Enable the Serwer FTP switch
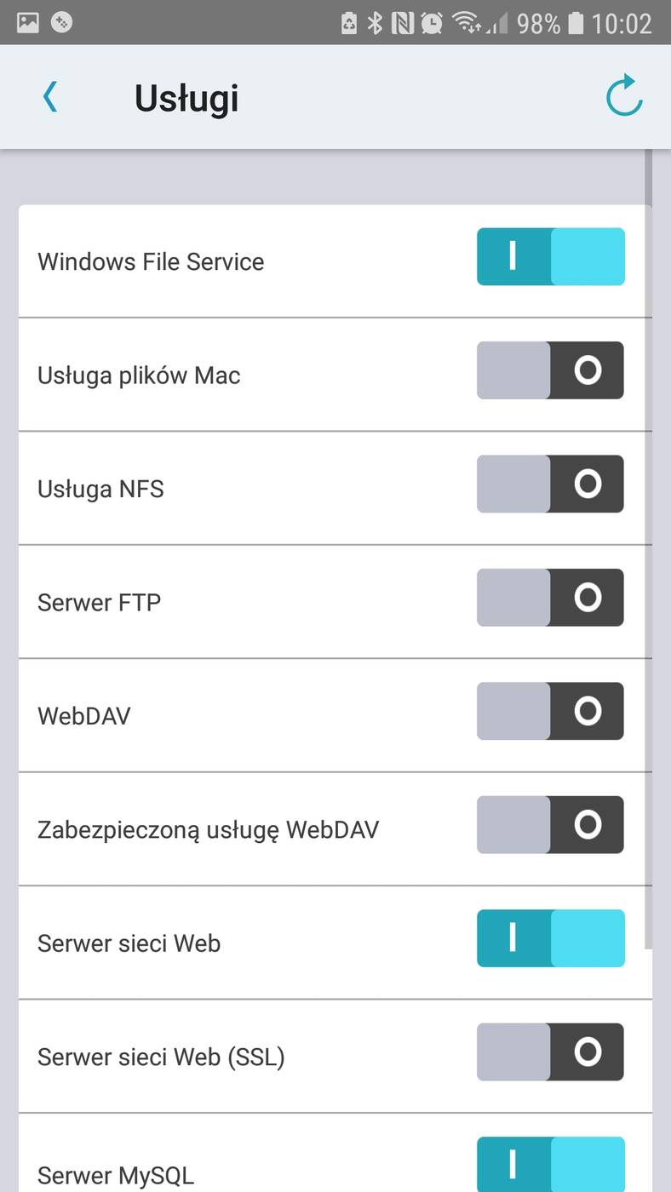Viewport: 671px width, 1192px height. pos(550,598)
